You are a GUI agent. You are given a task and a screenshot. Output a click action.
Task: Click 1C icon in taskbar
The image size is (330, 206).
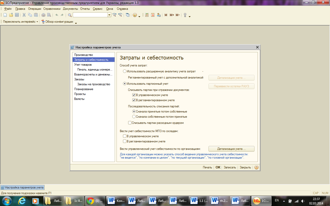coord(262,201)
